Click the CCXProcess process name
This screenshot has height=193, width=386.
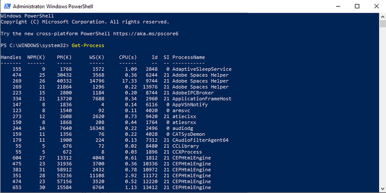click(187, 152)
